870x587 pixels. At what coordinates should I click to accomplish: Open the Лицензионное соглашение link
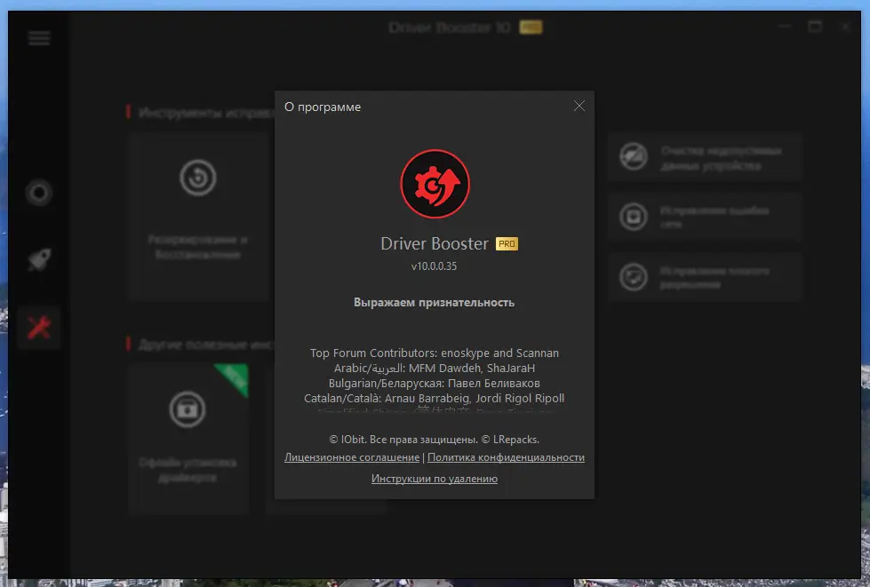click(351, 457)
